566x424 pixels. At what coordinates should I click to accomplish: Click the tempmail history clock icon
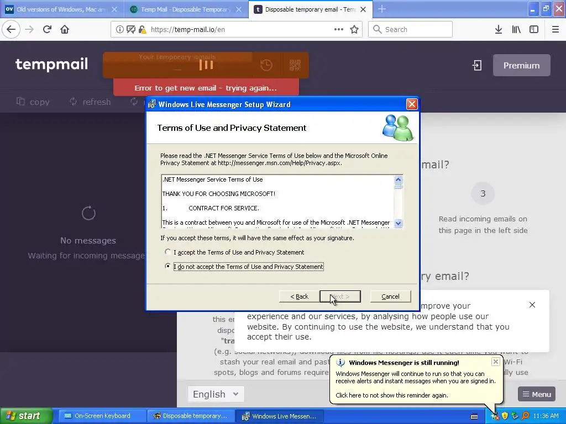[266, 65]
